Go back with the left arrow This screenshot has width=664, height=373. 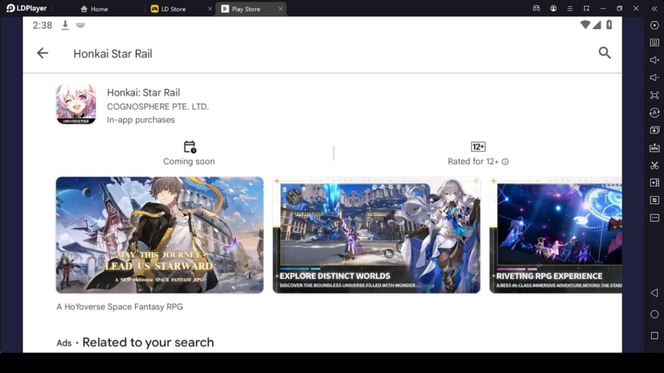(x=42, y=53)
